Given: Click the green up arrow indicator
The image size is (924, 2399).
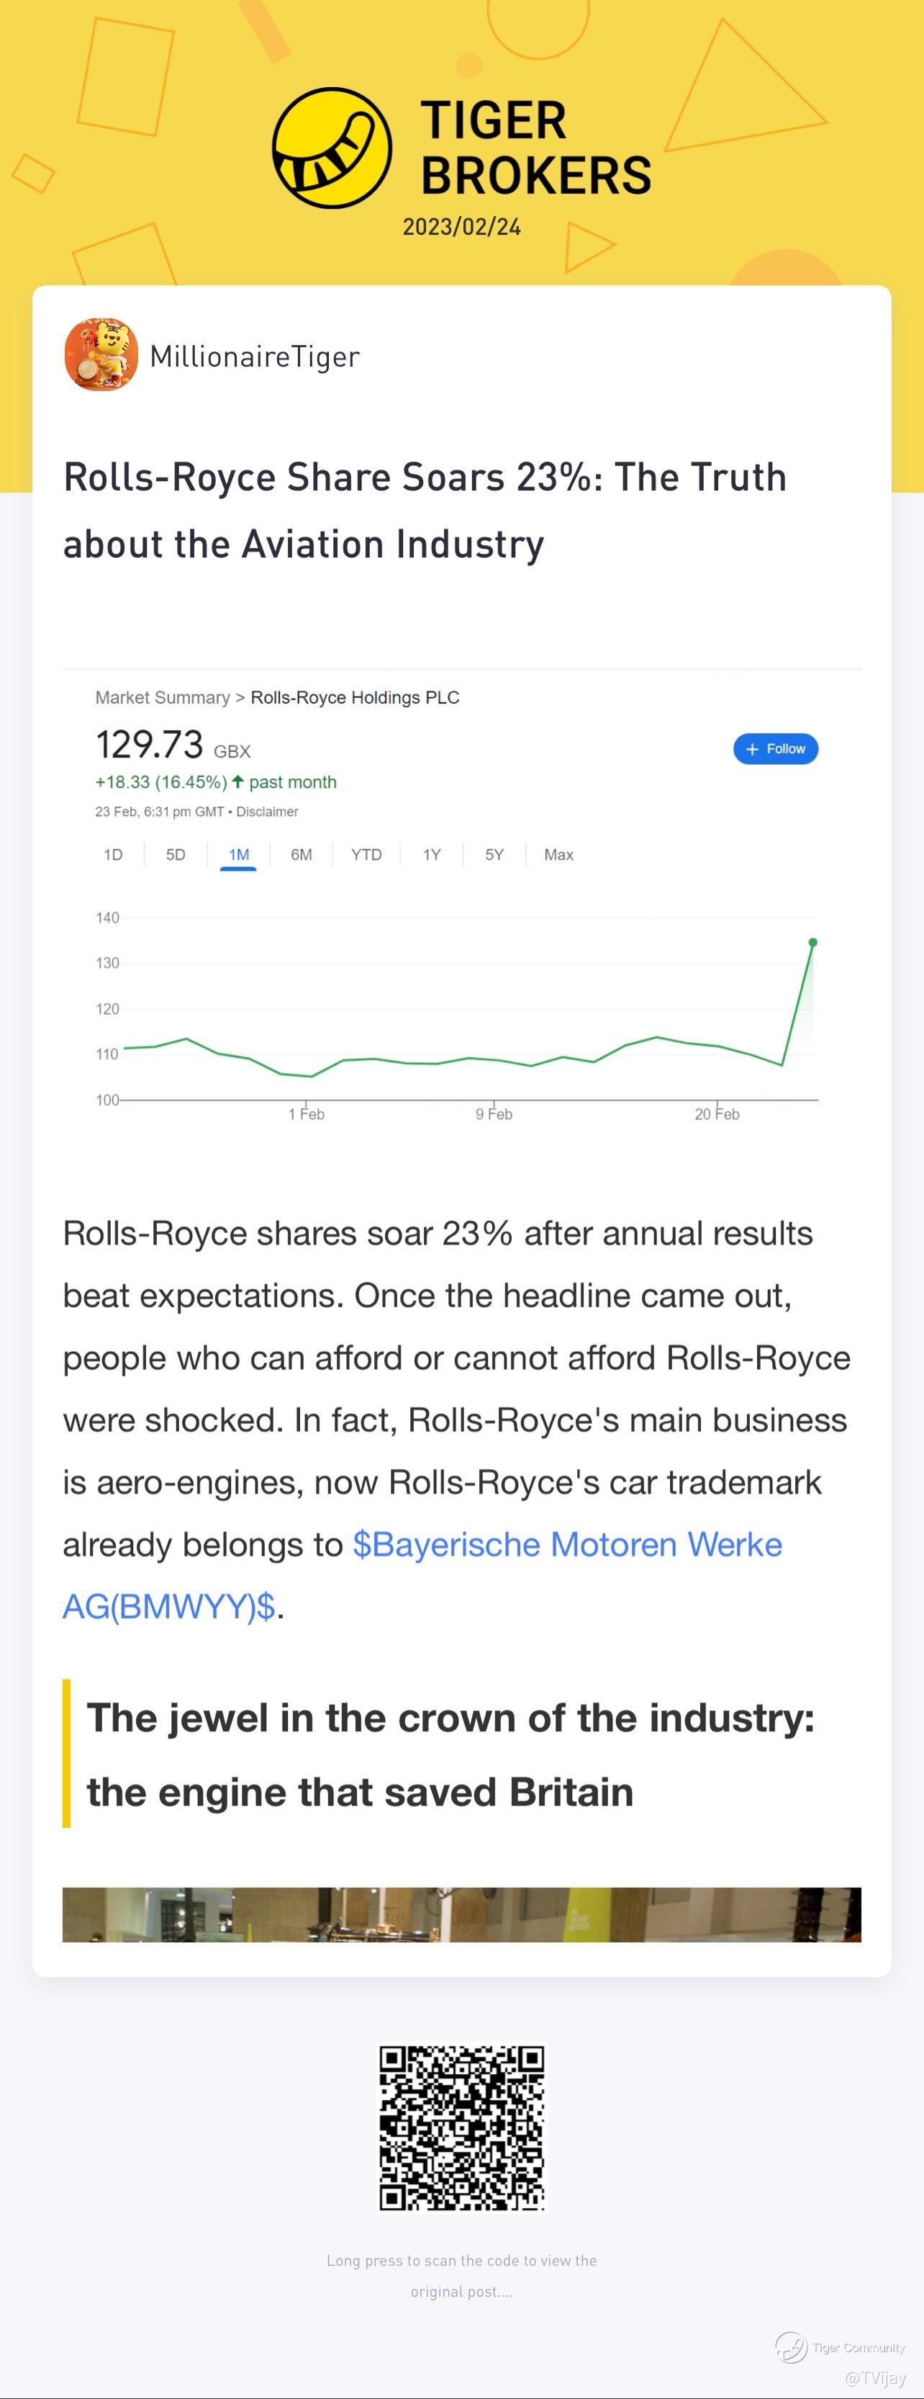Looking at the screenshot, I should [238, 781].
